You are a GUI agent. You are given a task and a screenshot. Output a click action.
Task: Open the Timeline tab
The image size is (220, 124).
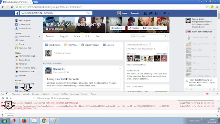click(x=55, y=94)
